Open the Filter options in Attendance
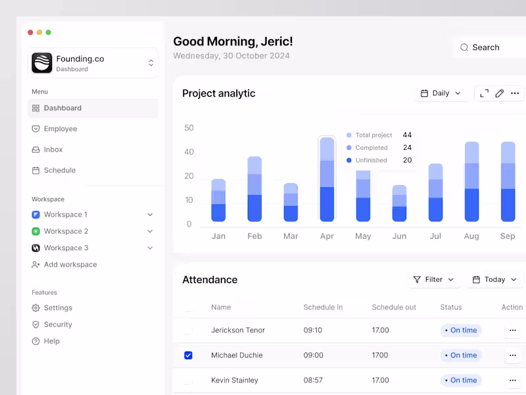 pos(433,279)
